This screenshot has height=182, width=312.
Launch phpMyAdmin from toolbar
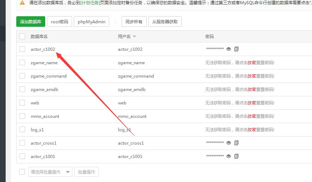point(92,22)
